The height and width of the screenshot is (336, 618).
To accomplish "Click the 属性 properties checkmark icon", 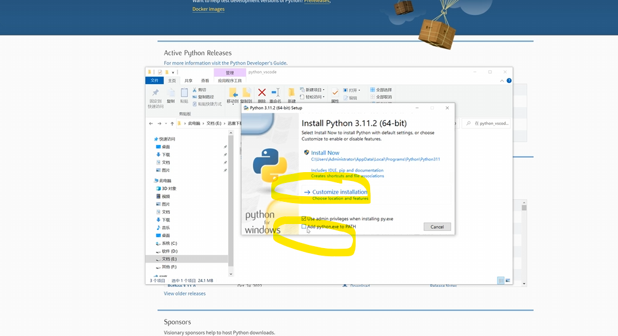I will pyautogui.click(x=335, y=93).
